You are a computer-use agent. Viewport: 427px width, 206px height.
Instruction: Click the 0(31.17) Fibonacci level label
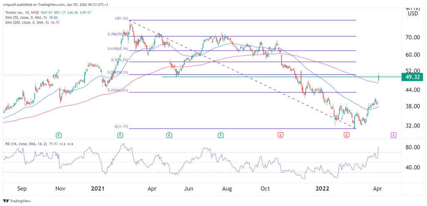[121, 127]
